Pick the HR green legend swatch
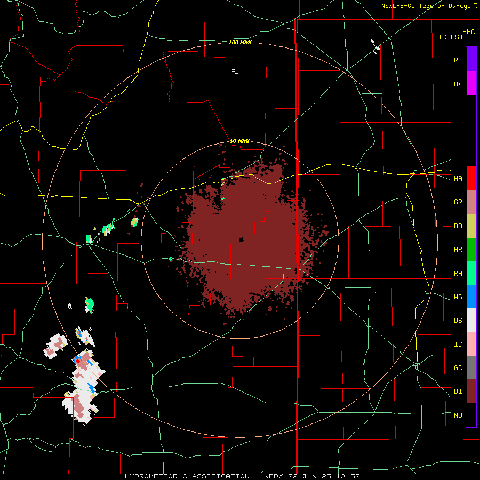Screen dimensions: 480x480 tap(471, 250)
